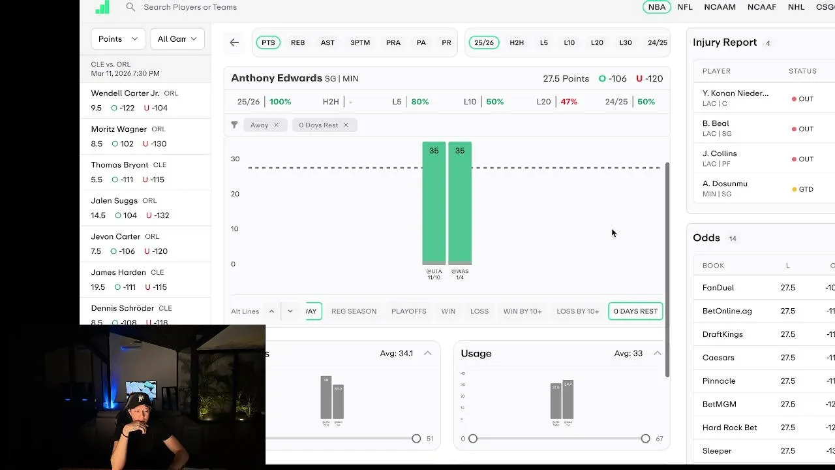Select the L20 range
The width and height of the screenshot is (835, 470).
597,42
